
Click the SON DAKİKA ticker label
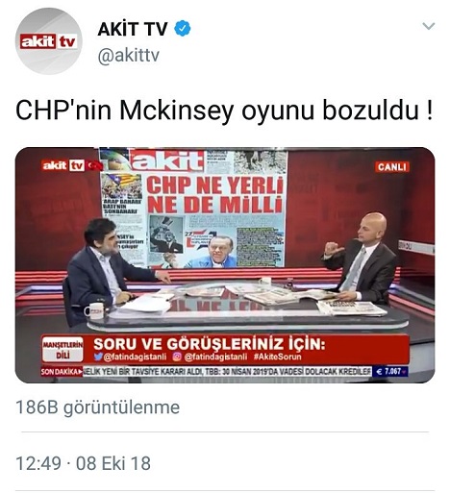pyautogui.click(x=62, y=372)
